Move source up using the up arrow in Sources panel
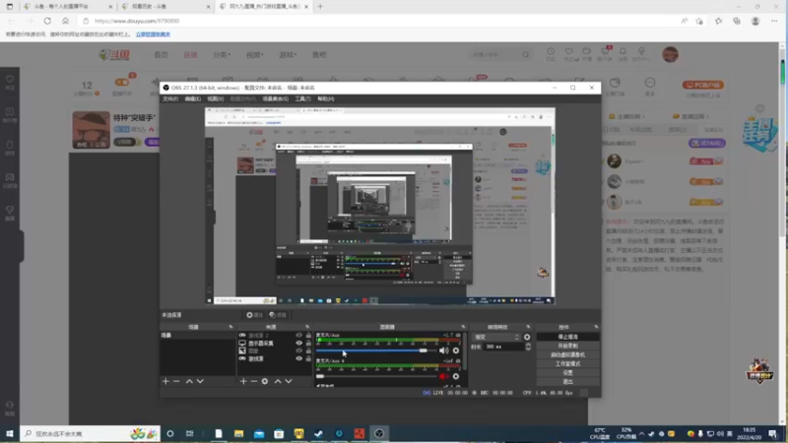Viewport: 788px width, 443px height. [x=278, y=381]
